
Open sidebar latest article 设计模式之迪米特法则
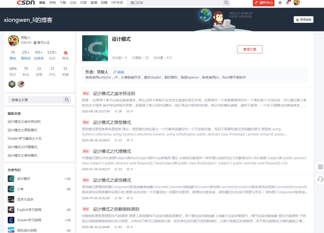24,122
